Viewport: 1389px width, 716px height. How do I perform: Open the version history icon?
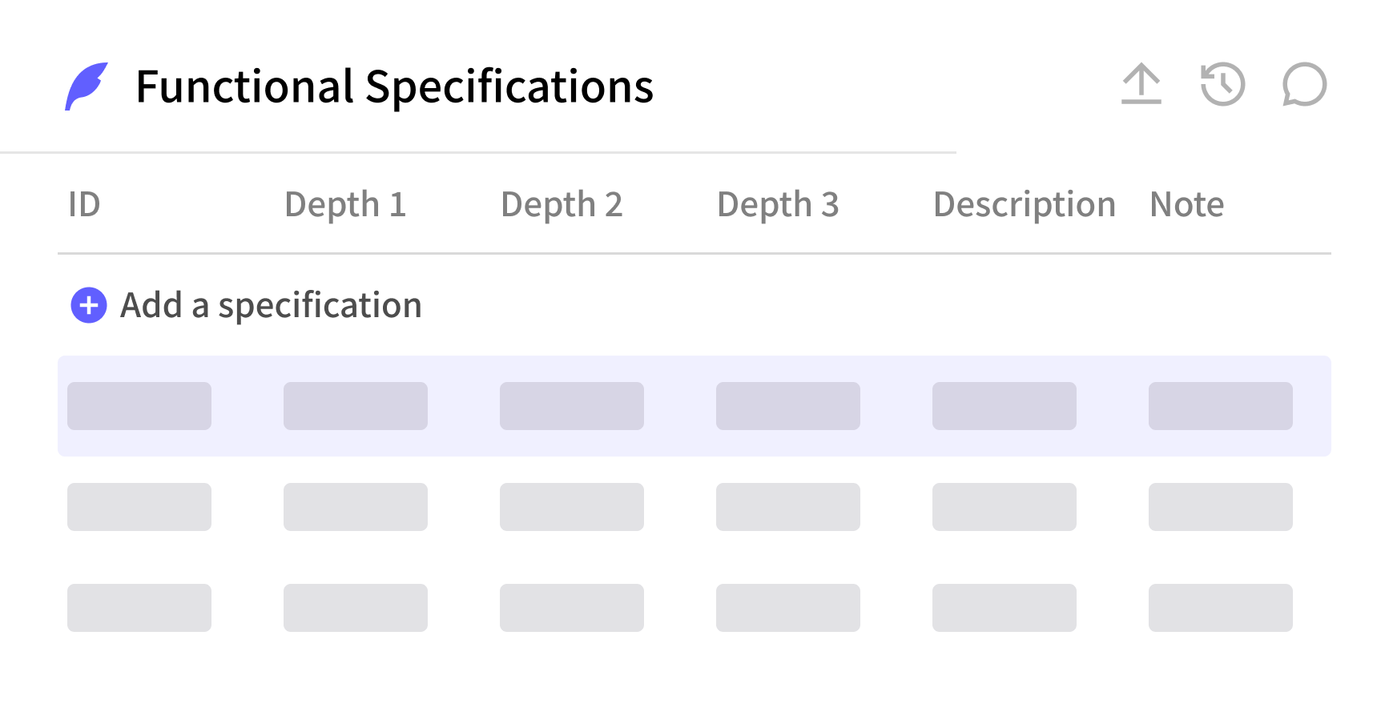[x=1222, y=85]
